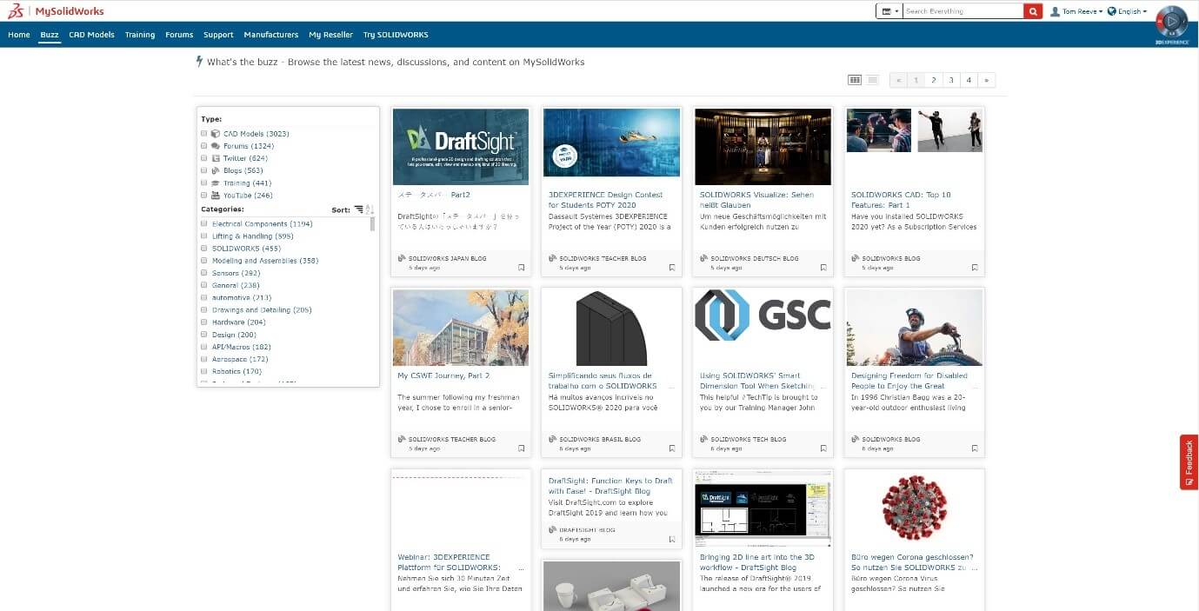Screen dimensions: 1199x611
Task: Go to page 2 of results
Action: [x=933, y=80]
